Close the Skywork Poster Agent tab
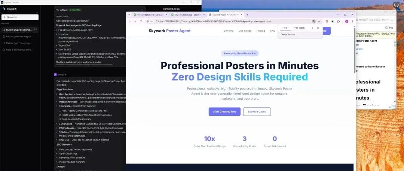Screen dimensions: 404x171 coord(242,15)
